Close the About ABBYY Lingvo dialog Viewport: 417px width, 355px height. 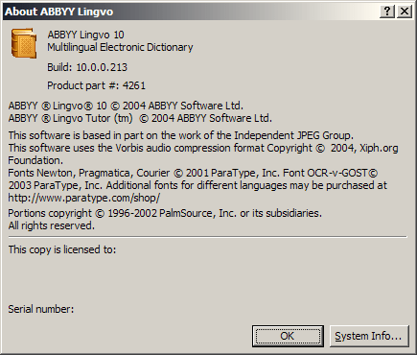(x=405, y=12)
